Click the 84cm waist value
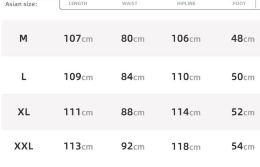This screenshot has height=167, width=260. point(132,77)
